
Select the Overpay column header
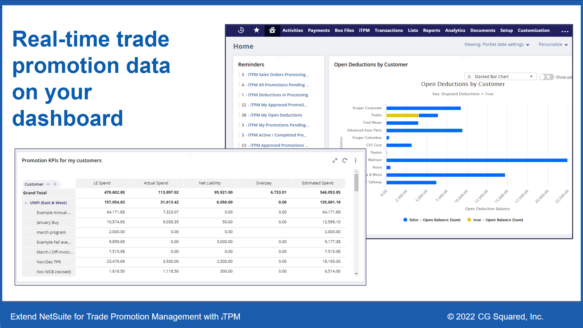tap(264, 183)
